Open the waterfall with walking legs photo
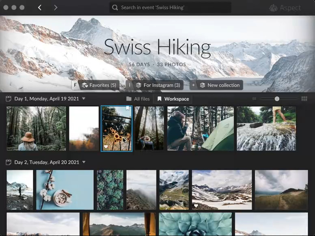The image size is (315, 236). coord(266,128)
